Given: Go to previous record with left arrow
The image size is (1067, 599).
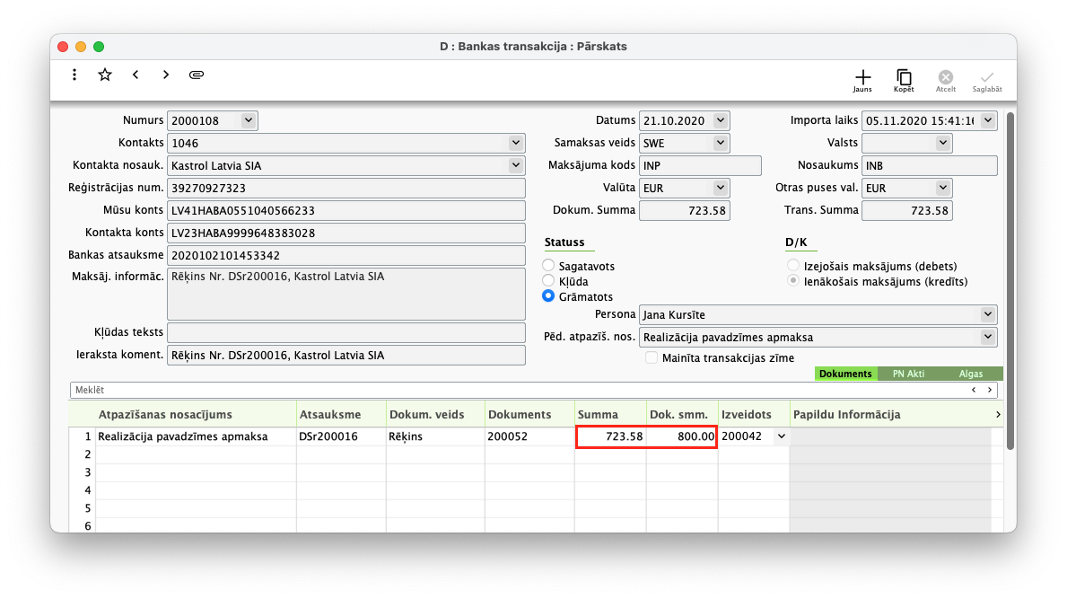Looking at the screenshot, I should [136, 75].
